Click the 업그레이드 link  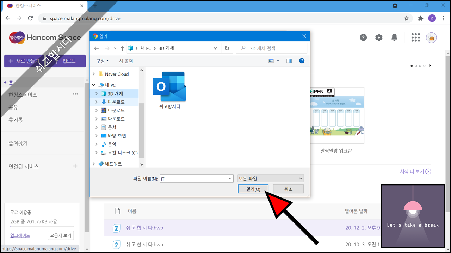(20, 235)
